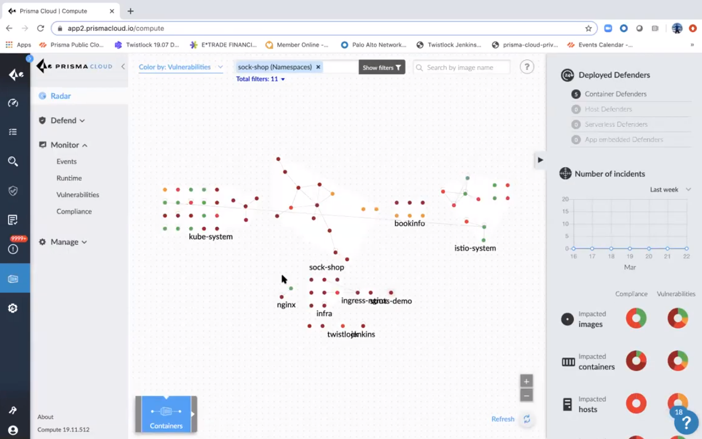Open the dashboard gauge icon in left rail

click(x=13, y=103)
